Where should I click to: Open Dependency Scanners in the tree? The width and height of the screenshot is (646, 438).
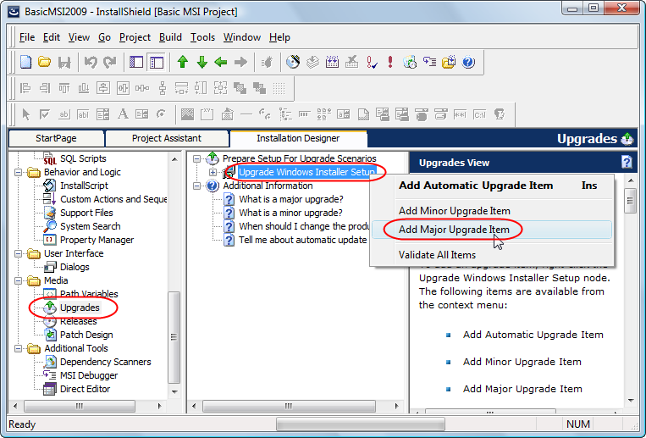click(x=105, y=362)
